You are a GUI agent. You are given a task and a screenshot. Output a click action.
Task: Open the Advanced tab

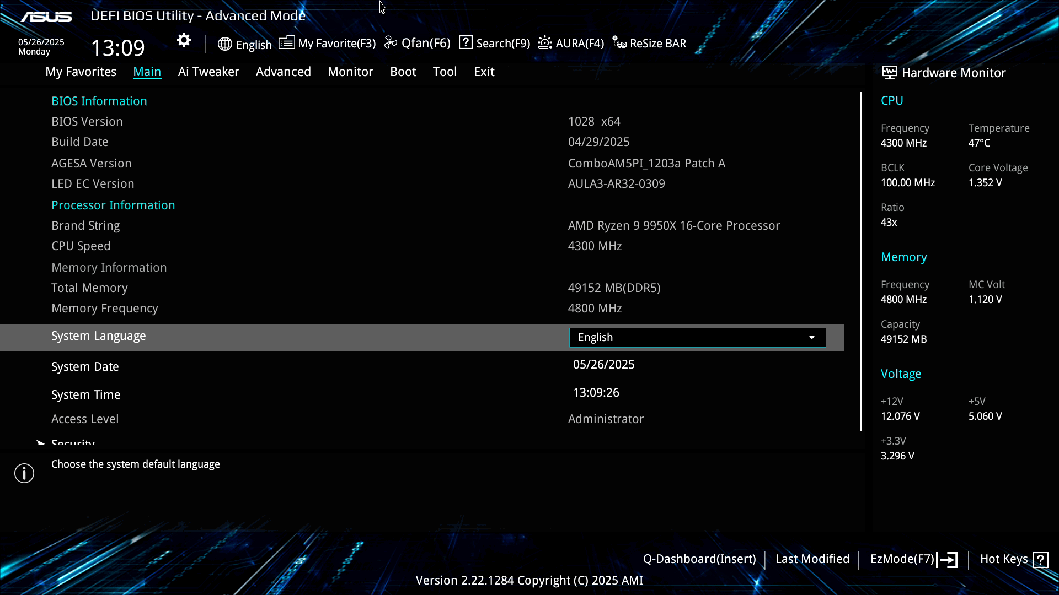[x=283, y=72]
